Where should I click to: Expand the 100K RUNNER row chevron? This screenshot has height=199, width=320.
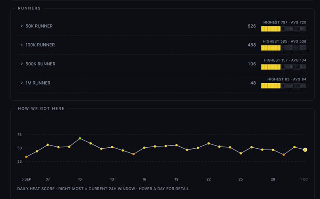tap(22, 45)
